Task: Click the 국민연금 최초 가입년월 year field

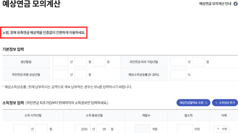Action: pos(178,62)
